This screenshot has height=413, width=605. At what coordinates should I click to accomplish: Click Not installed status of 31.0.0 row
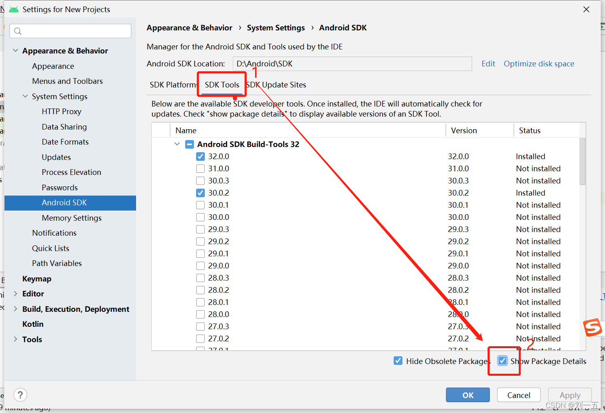pos(538,168)
